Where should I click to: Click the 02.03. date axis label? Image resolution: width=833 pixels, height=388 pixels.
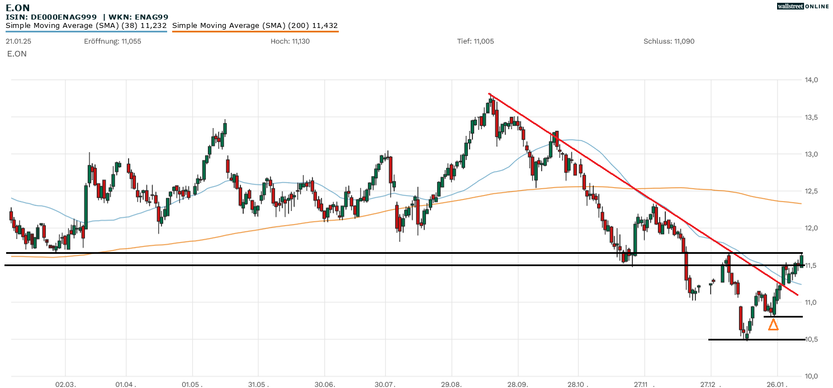click(65, 385)
